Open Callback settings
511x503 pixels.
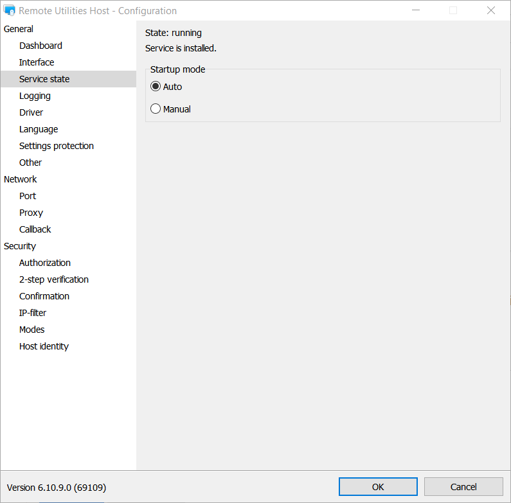[35, 229]
